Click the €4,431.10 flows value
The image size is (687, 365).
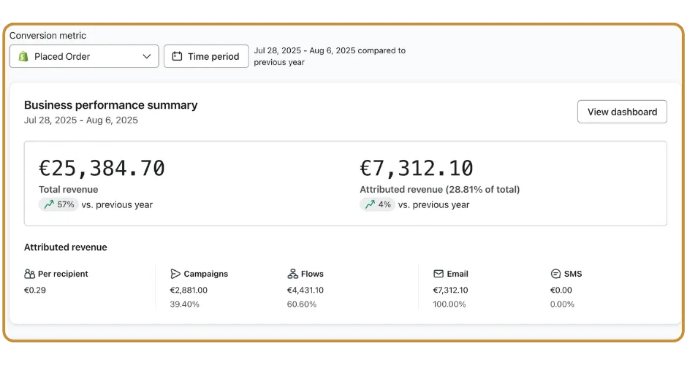coord(305,290)
